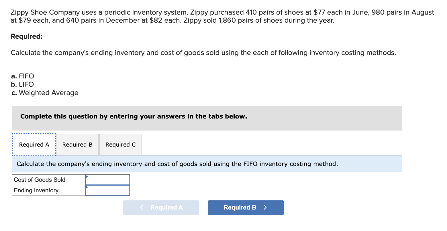Screen dimensions: 447x231
Task: Open the Required C tab
Action: [x=120, y=145]
